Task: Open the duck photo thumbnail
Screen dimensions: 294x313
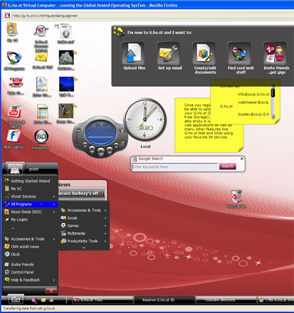Action: tap(66, 111)
